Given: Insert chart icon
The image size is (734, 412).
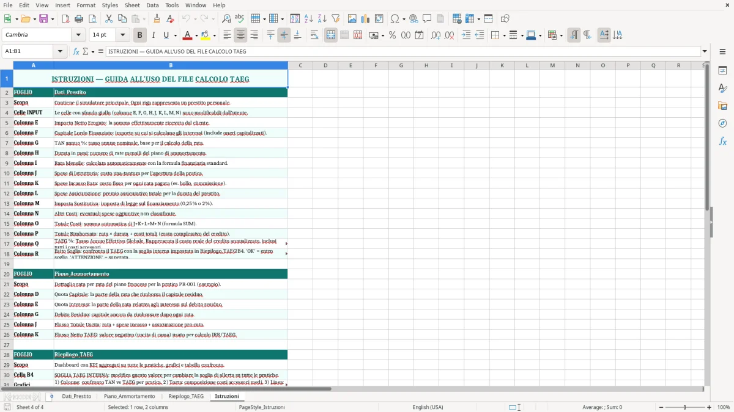Looking at the screenshot, I should (366, 19).
